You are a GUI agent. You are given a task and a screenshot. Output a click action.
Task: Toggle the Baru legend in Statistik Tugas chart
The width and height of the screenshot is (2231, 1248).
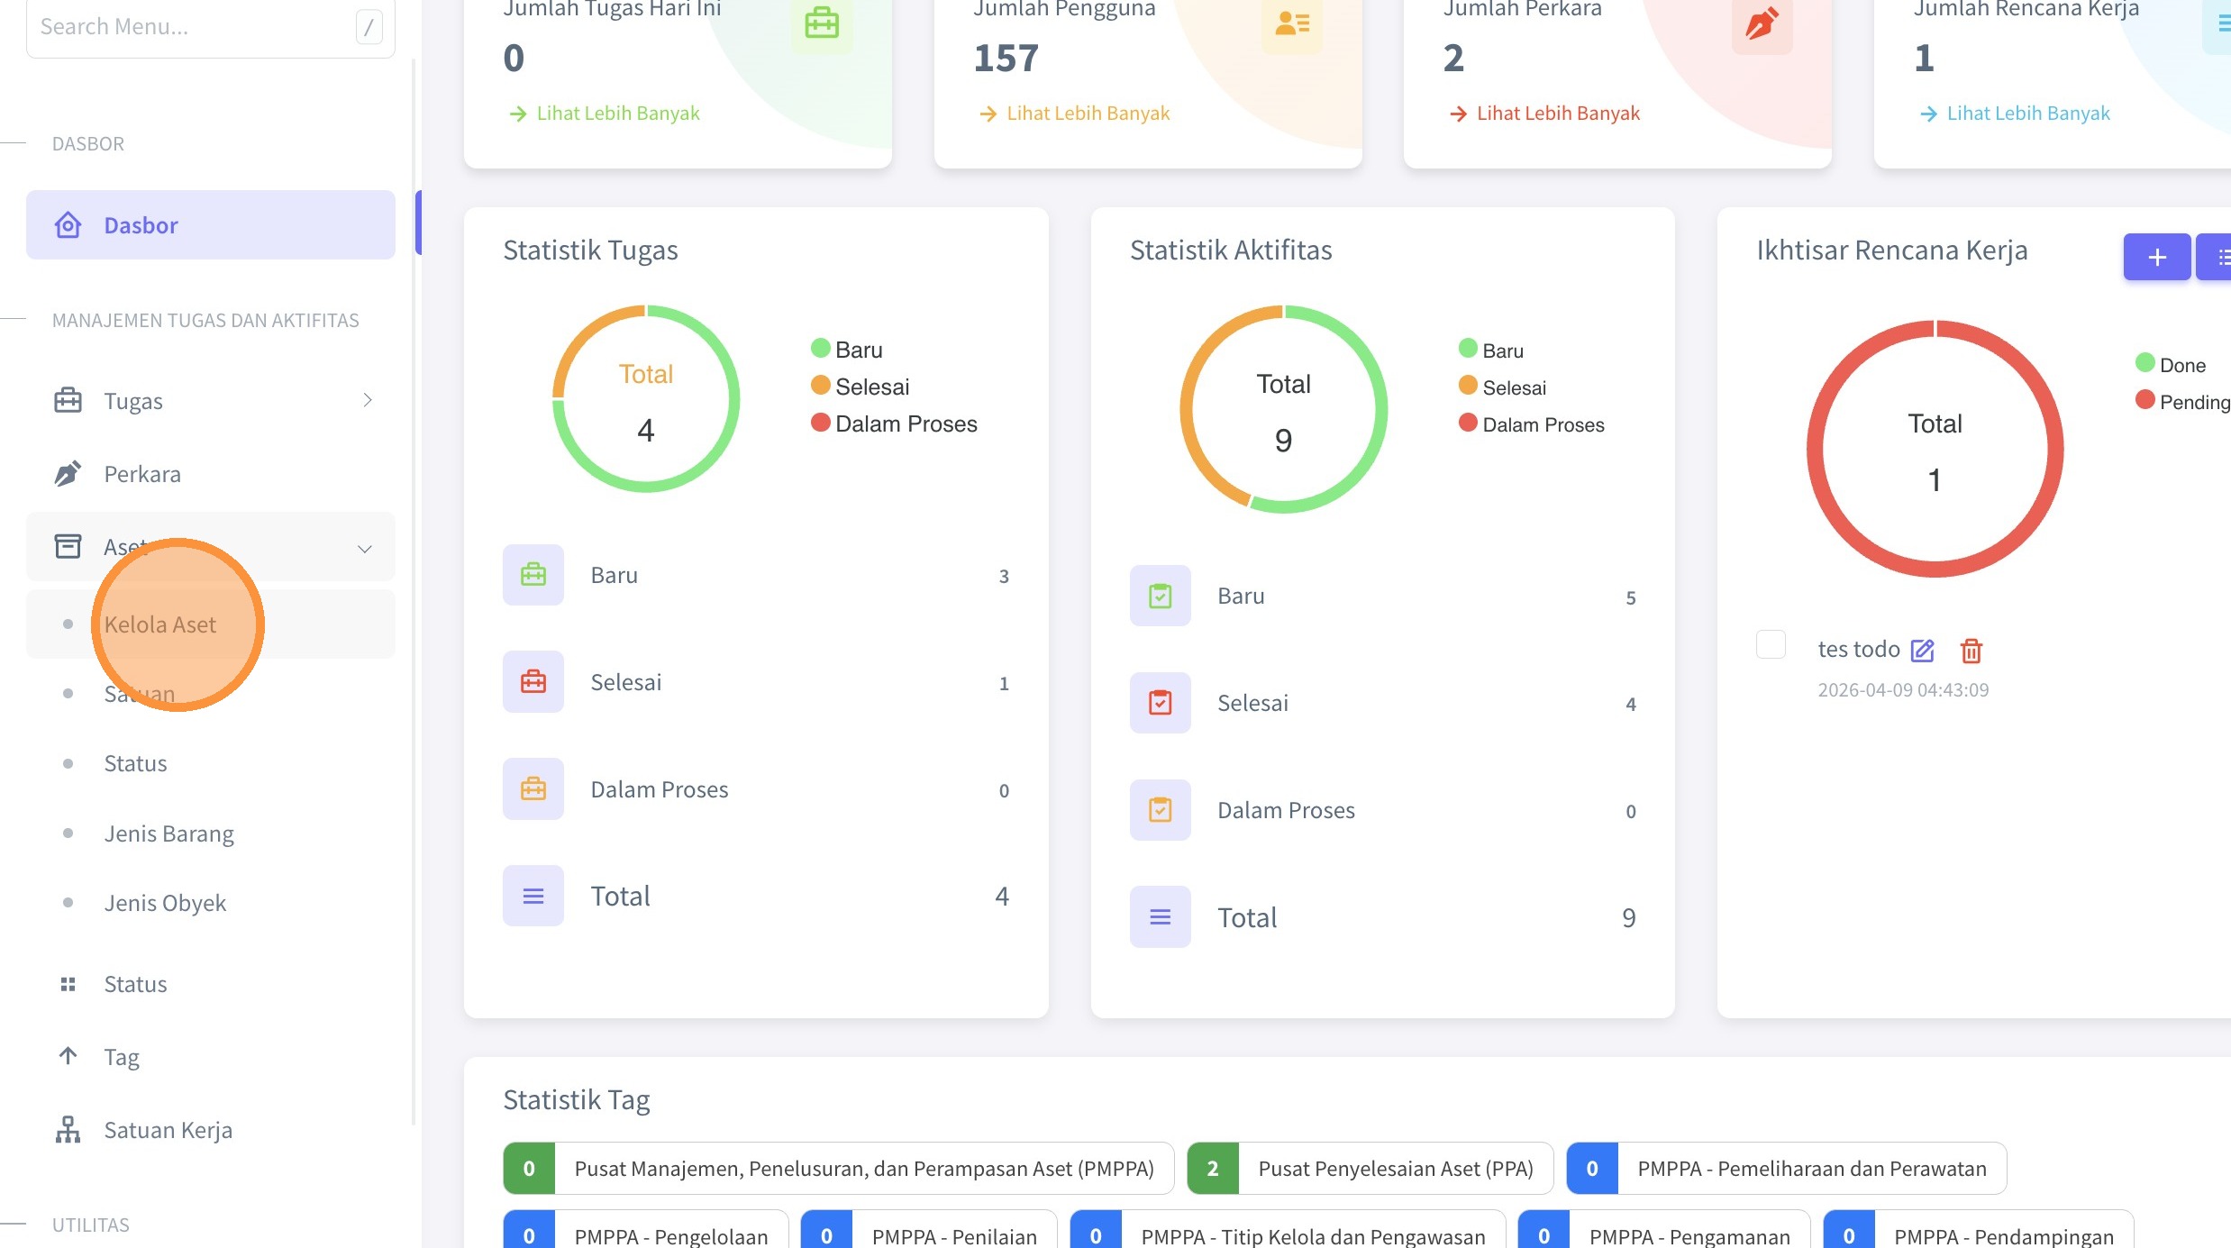pyautogui.click(x=847, y=349)
